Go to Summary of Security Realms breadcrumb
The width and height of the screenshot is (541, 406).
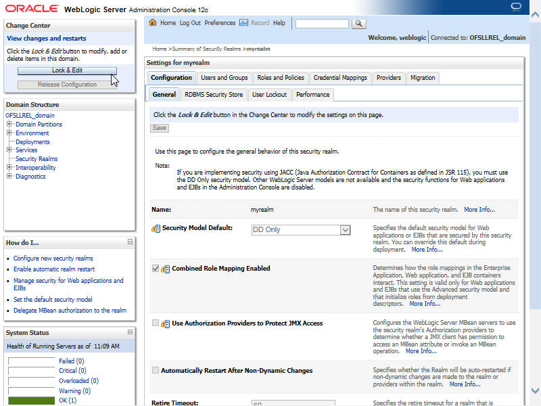(x=206, y=49)
